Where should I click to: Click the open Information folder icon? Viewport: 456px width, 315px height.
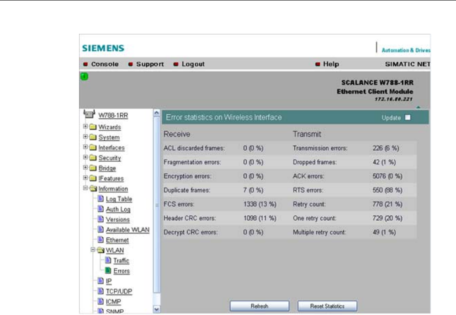93,188
